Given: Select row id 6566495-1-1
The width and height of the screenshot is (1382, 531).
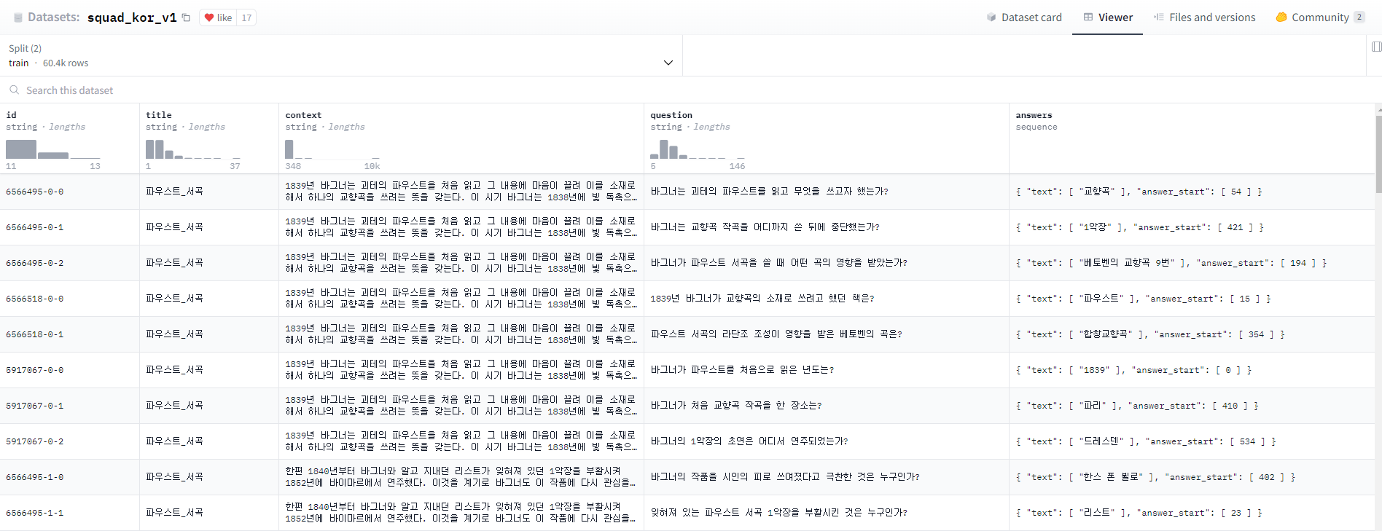Looking at the screenshot, I should click(35, 513).
